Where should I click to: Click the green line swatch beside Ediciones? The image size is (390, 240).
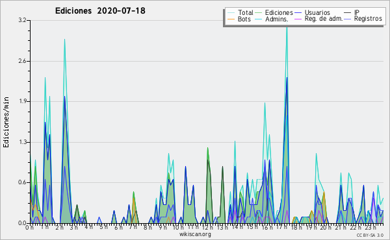259,13
